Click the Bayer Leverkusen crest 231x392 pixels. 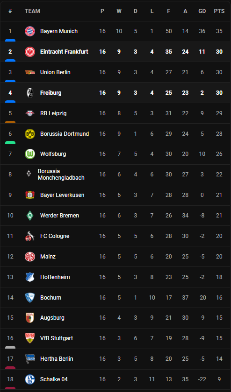coord(30,195)
